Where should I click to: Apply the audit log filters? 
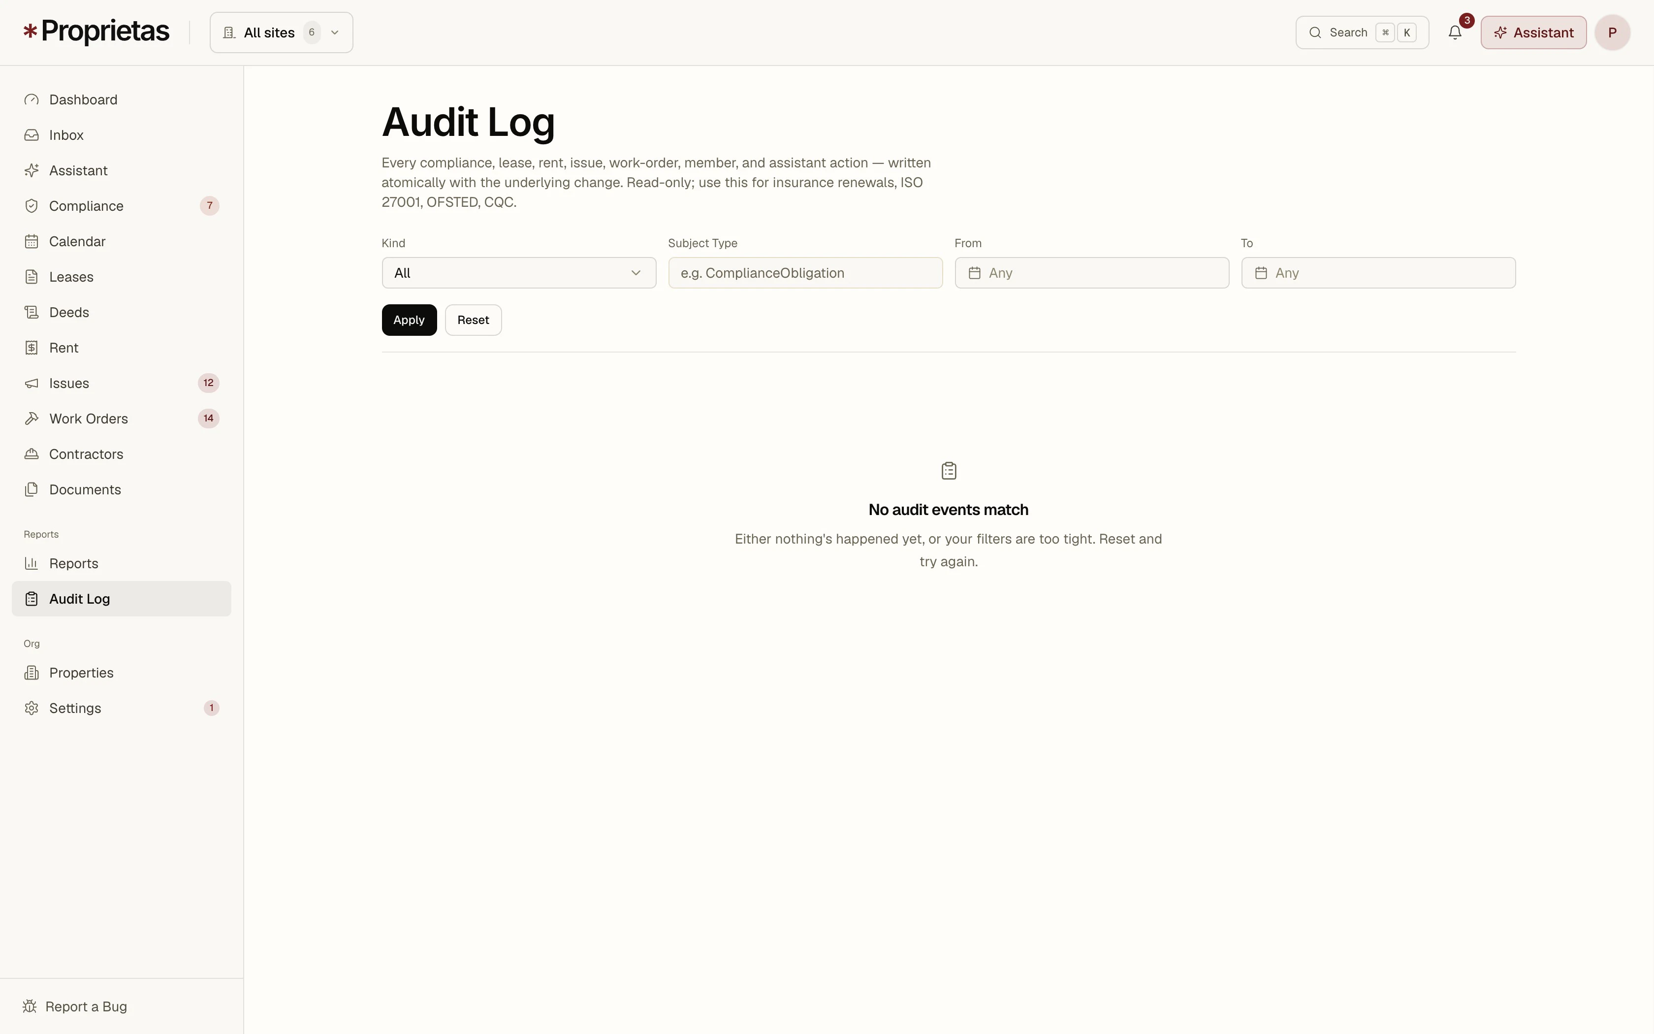[x=410, y=320]
